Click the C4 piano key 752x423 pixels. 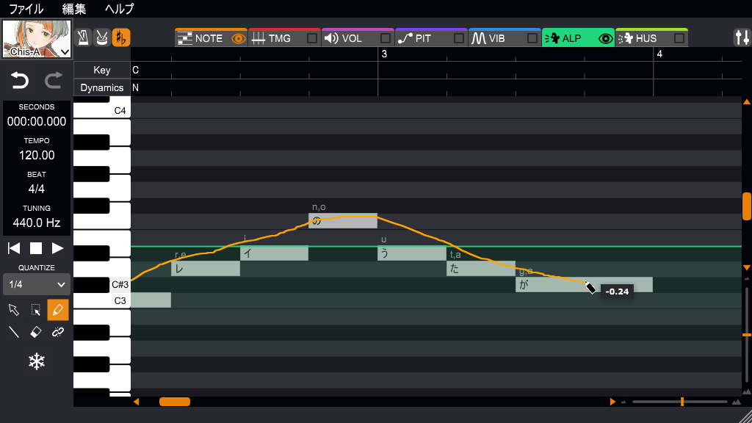(101, 110)
